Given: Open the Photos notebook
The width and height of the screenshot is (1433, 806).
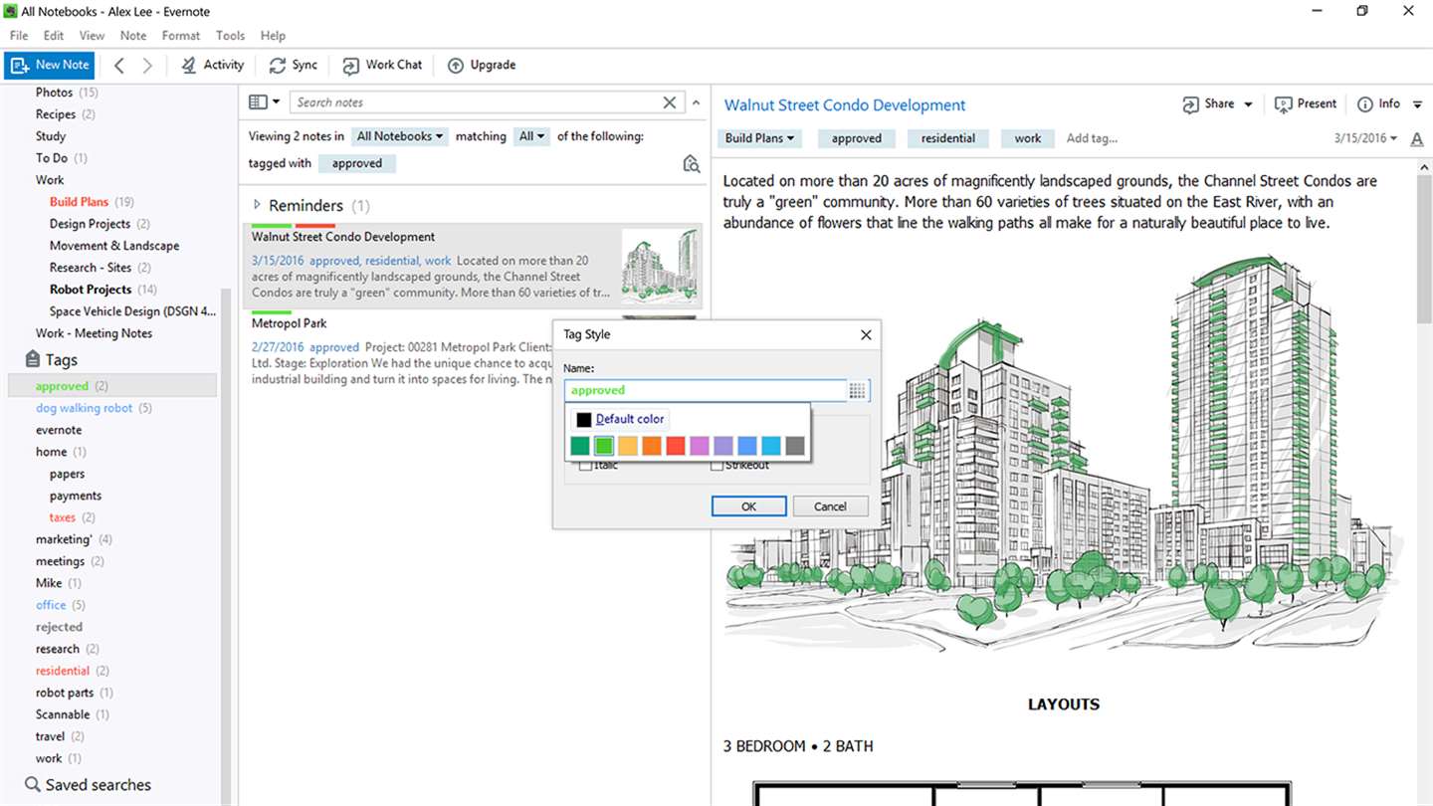Looking at the screenshot, I should (x=55, y=93).
